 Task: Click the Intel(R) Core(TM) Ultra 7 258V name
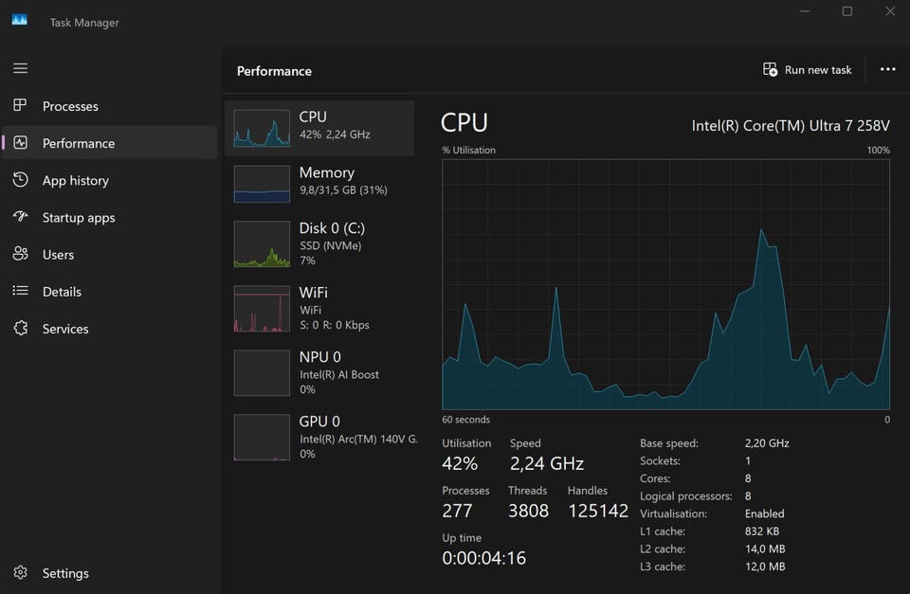(791, 126)
